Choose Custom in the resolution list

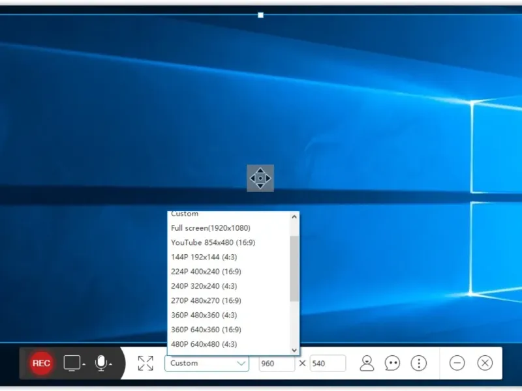229,214
